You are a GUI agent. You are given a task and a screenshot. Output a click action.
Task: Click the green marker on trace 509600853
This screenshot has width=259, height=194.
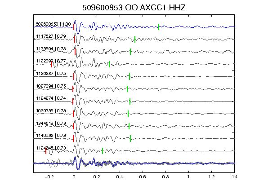159,27
